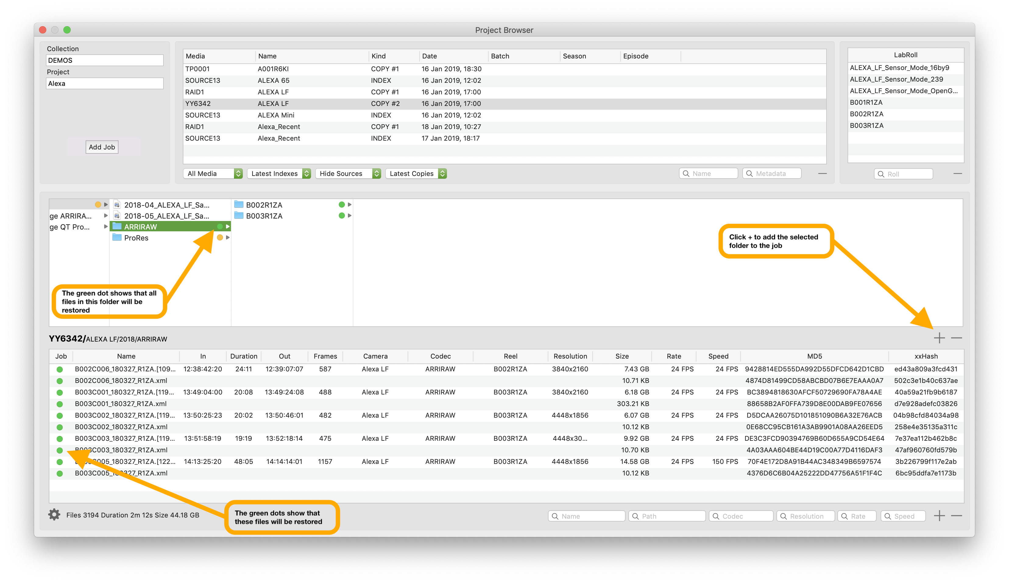Click minus icon beside YY6342 folder path

956,338
